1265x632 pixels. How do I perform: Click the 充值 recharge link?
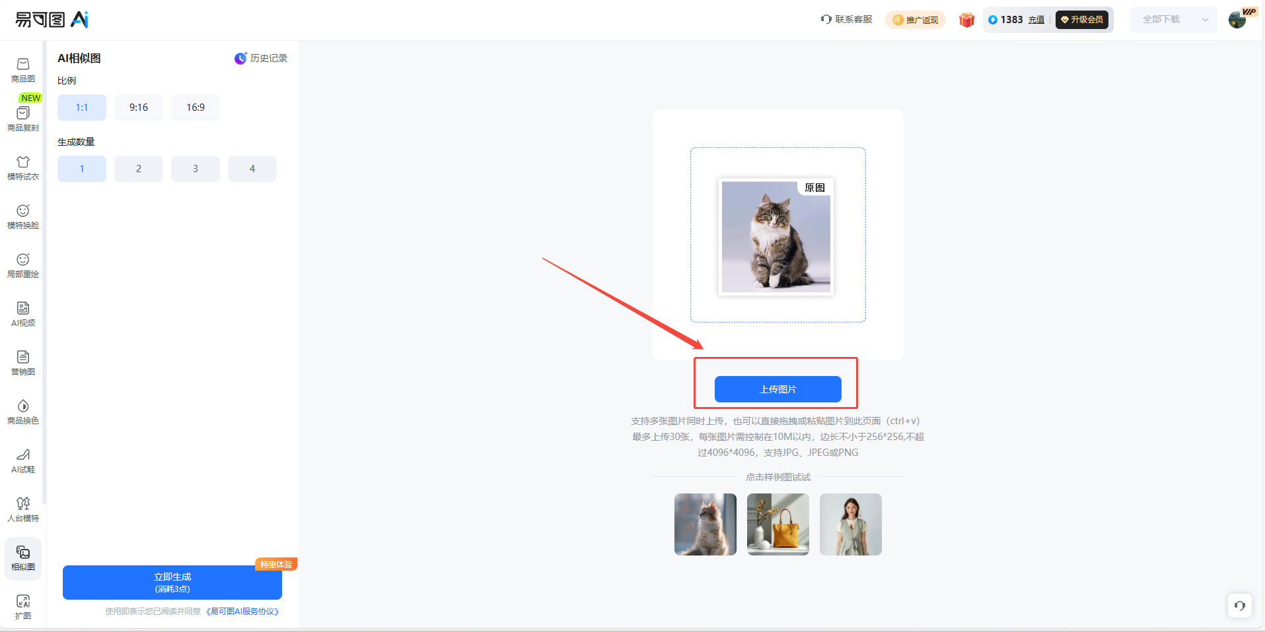point(1036,20)
